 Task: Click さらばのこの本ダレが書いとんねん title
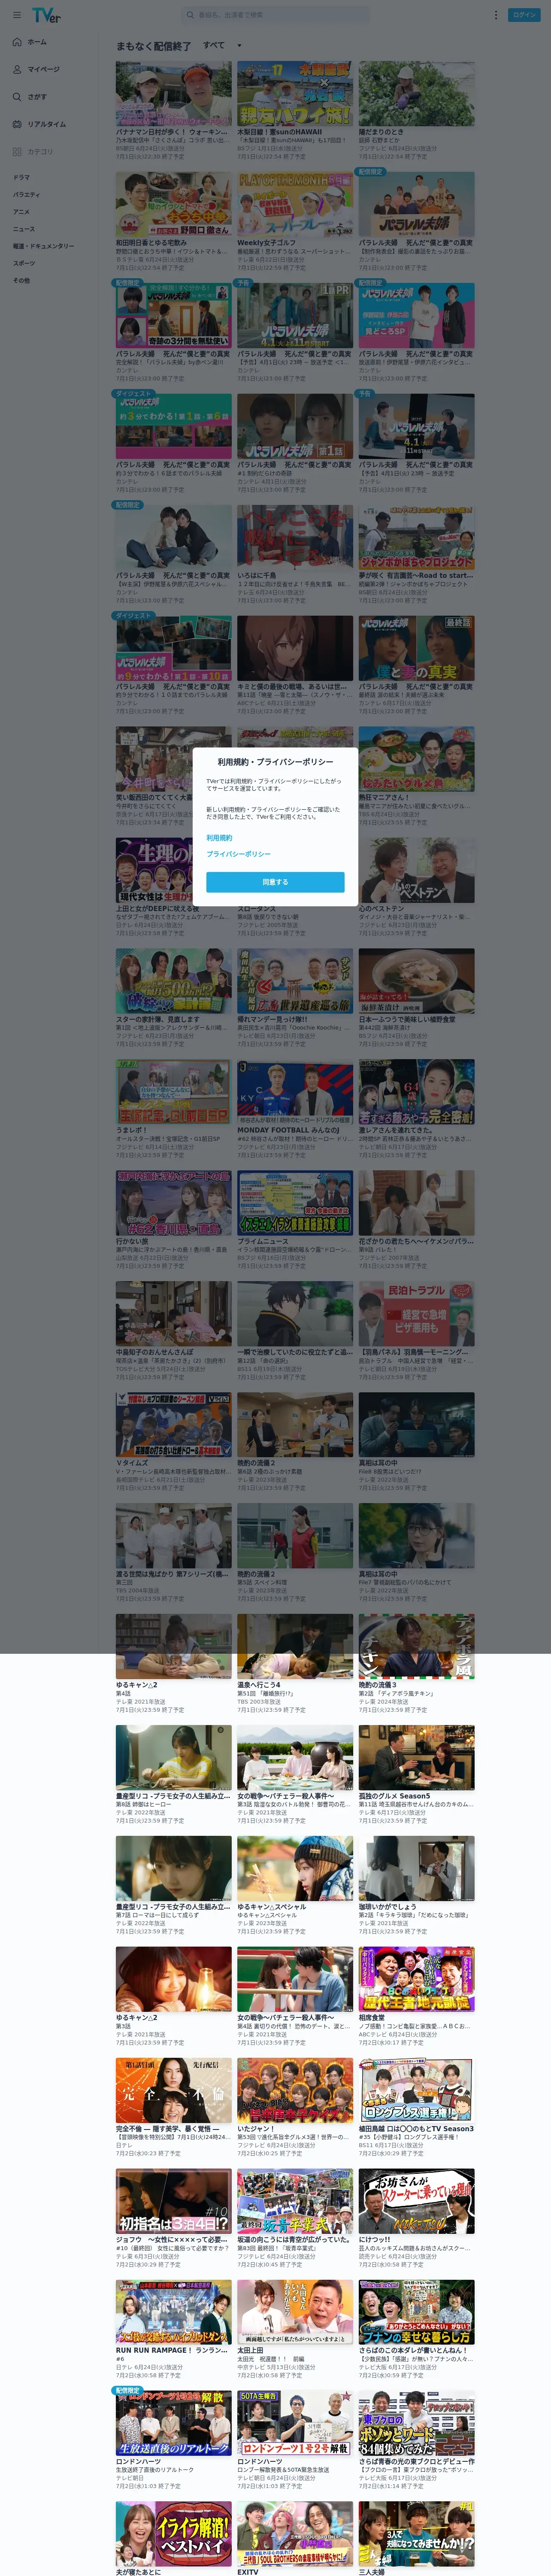coord(413,2350)
